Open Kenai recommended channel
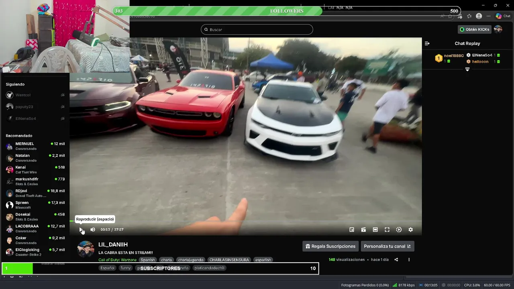 [35, 169]
